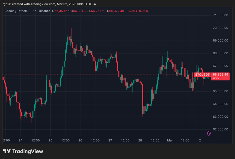Click the 62,000.00 price scale label
Viewport: 235px width, 159px height.
(x=221, y=129)
